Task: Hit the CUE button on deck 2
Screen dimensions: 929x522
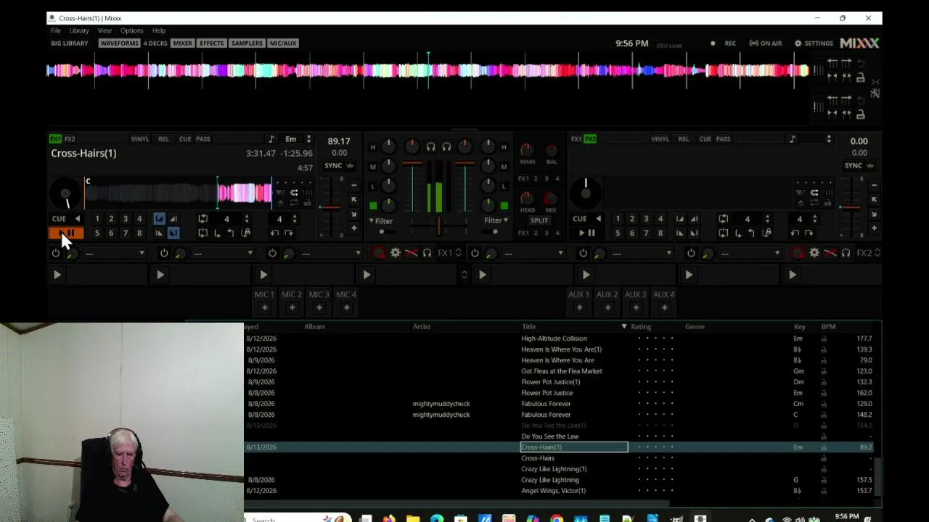Action: tap(579, 218)
